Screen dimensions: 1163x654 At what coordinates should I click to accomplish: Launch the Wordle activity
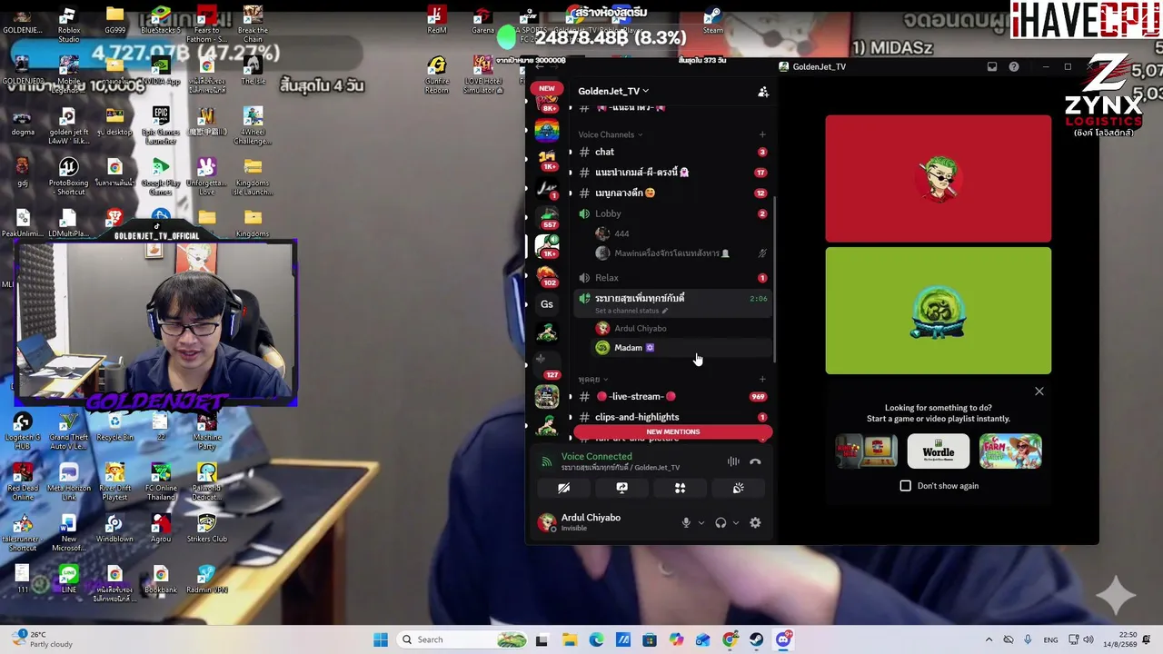[939, 451]
